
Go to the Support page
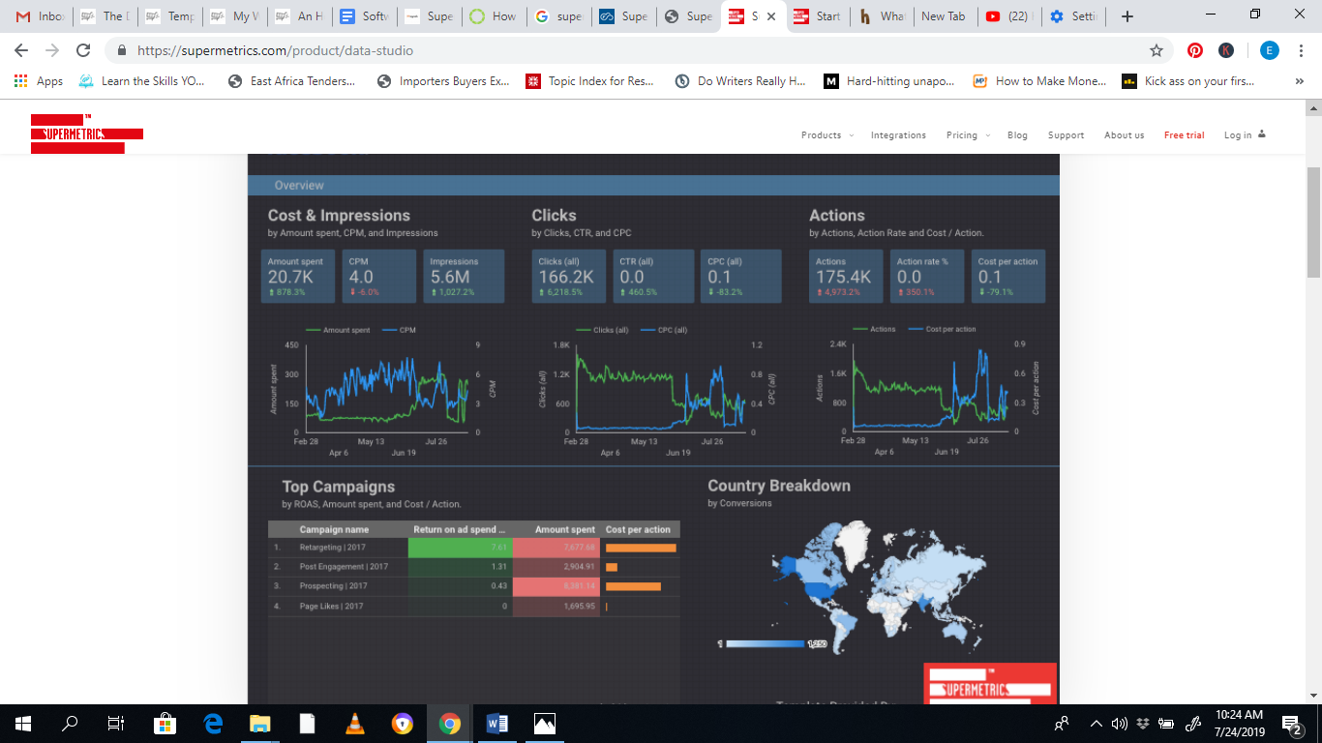(1066, 135)
